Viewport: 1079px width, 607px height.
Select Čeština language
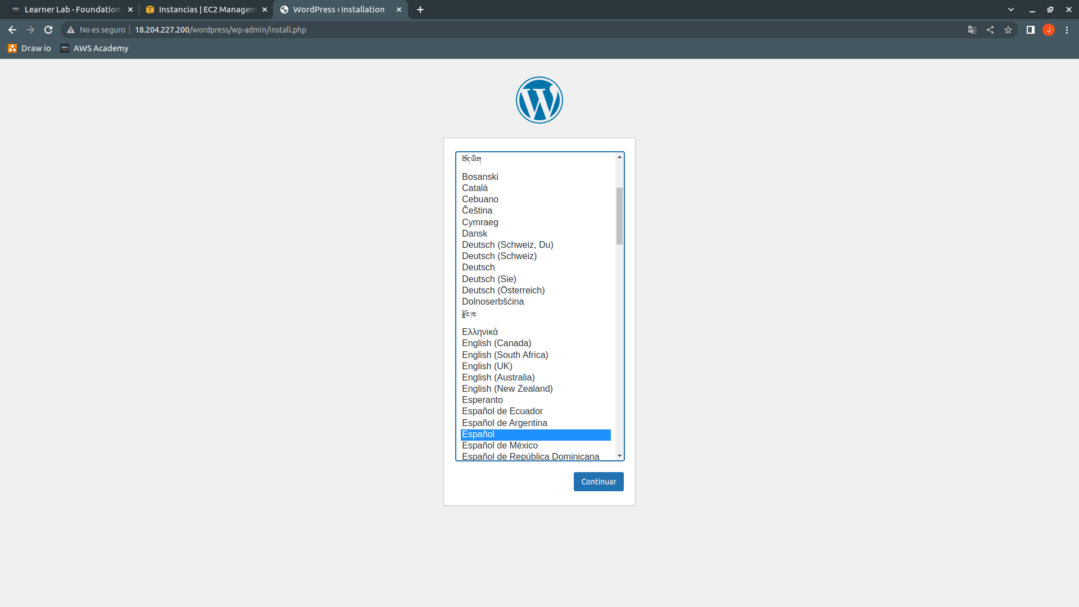(536, 210)
